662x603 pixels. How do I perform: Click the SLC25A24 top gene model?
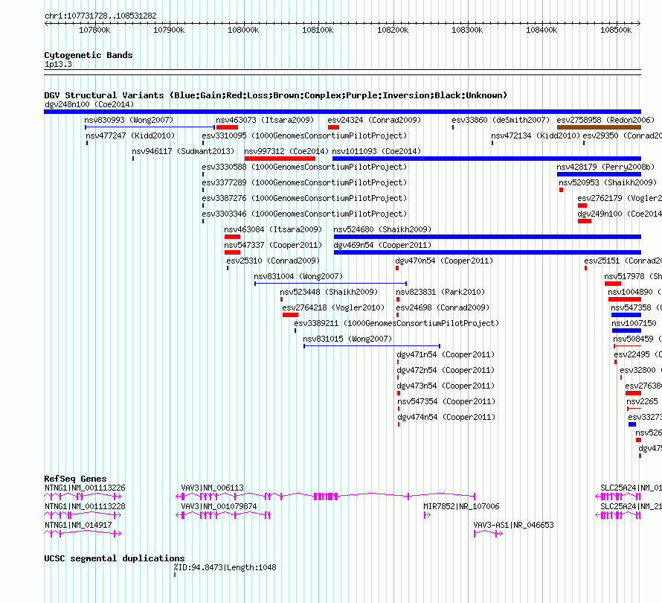[x=618, y=497]
